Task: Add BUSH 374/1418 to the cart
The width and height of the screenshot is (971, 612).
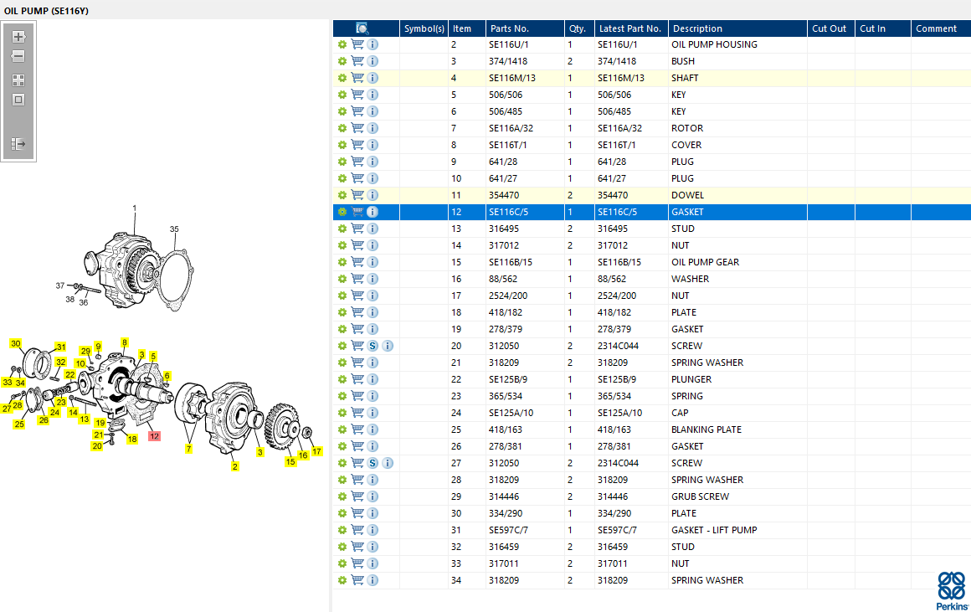Action: (x=357, y=61)
